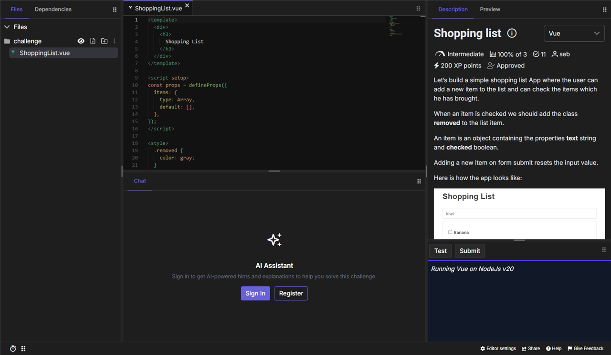Click the Shopping List app preview image
Image resolution: width=611 pixels, height=355 pixels.
pyautogui.click(x=519, y=214)
